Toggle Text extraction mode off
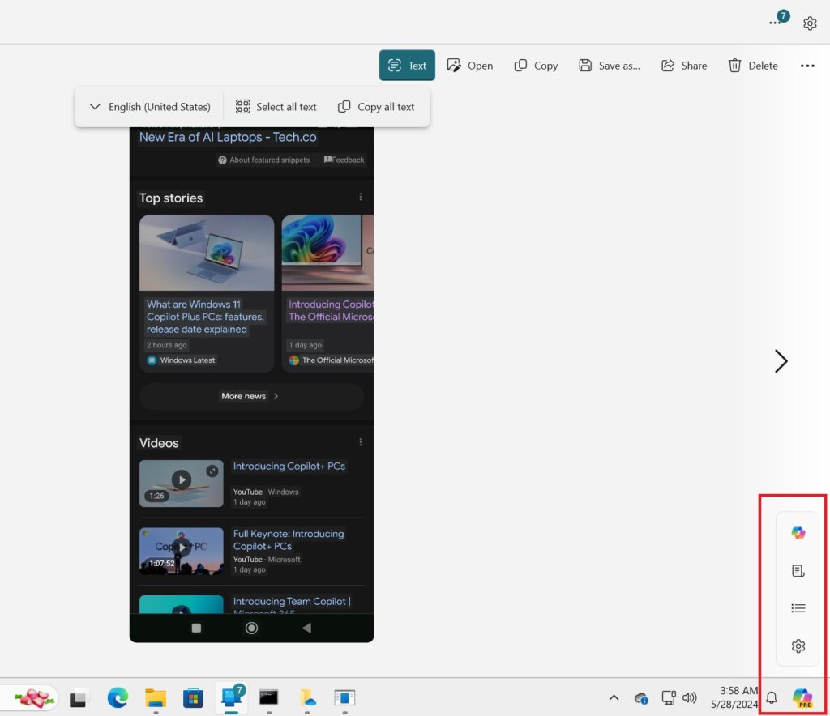 [407, 66]
